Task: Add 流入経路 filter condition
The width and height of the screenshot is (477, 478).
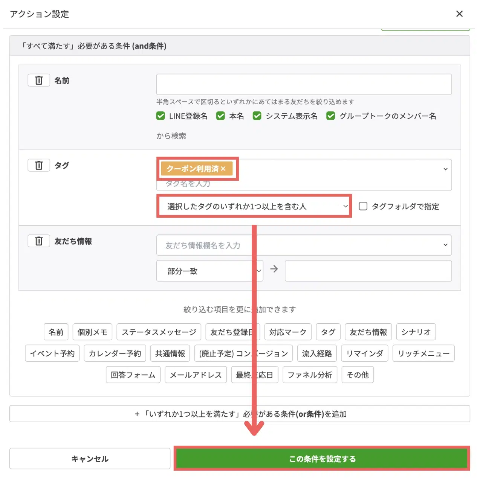Action: [317, 353]
